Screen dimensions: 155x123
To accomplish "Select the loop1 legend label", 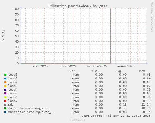I will pos(13,78).
